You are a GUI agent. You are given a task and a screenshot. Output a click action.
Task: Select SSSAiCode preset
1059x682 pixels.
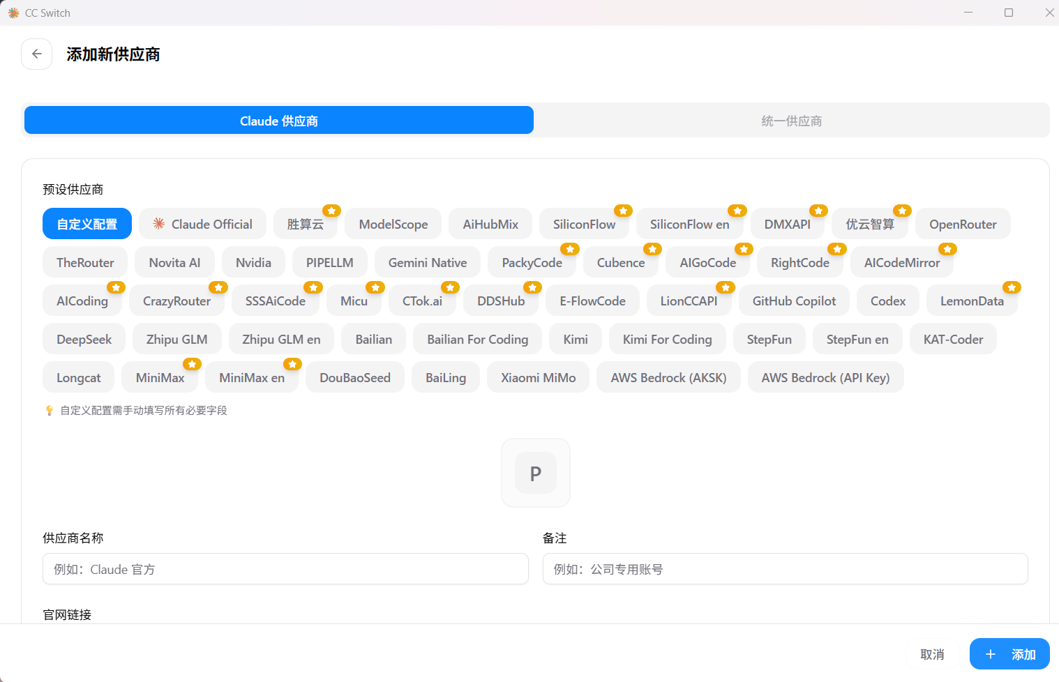click(x=276, y=301)
